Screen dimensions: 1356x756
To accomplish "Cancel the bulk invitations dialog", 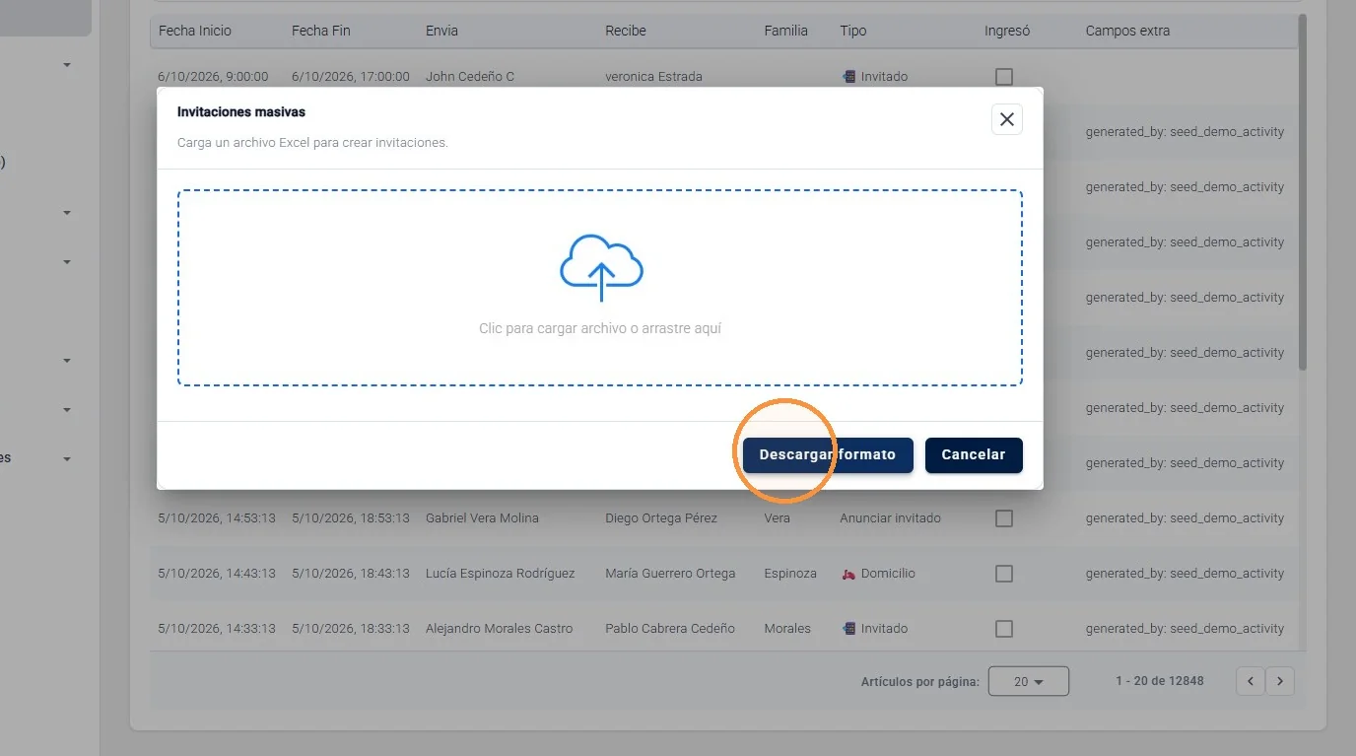I will [x=974, y=455].
